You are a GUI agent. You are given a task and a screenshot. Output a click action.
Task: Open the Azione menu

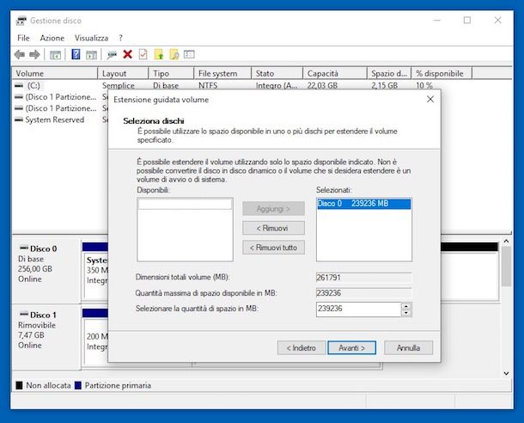pos(52,38)
